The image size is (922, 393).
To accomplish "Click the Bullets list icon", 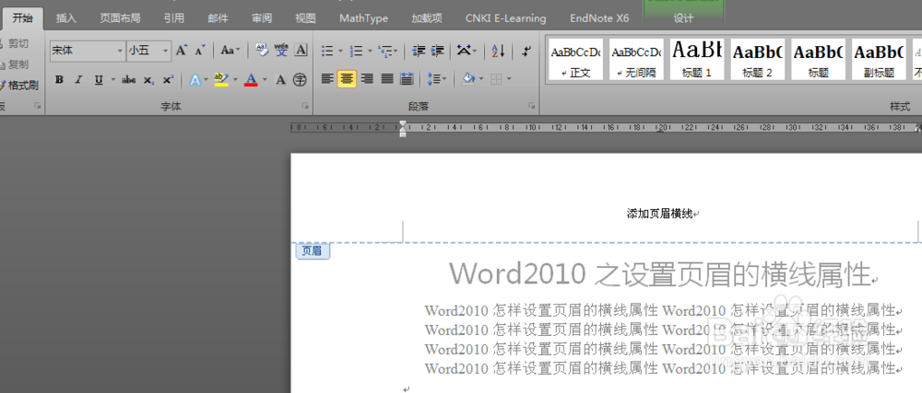I will tap(327, 51).
